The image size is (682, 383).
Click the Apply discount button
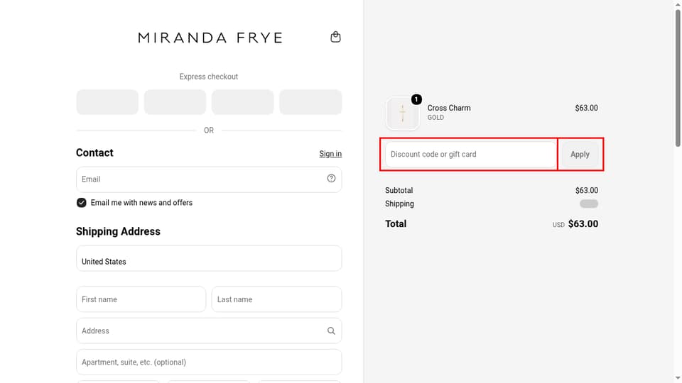580,154
